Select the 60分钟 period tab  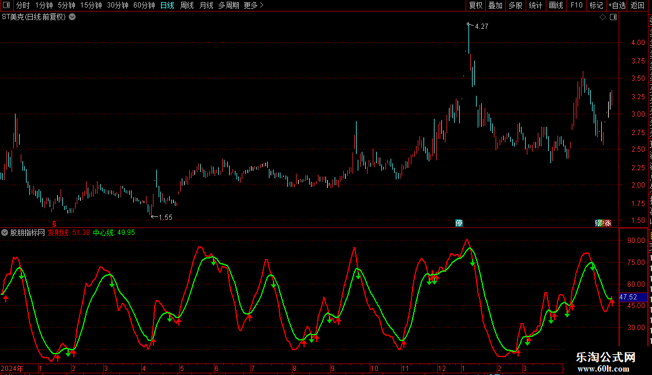click(144, 5)
